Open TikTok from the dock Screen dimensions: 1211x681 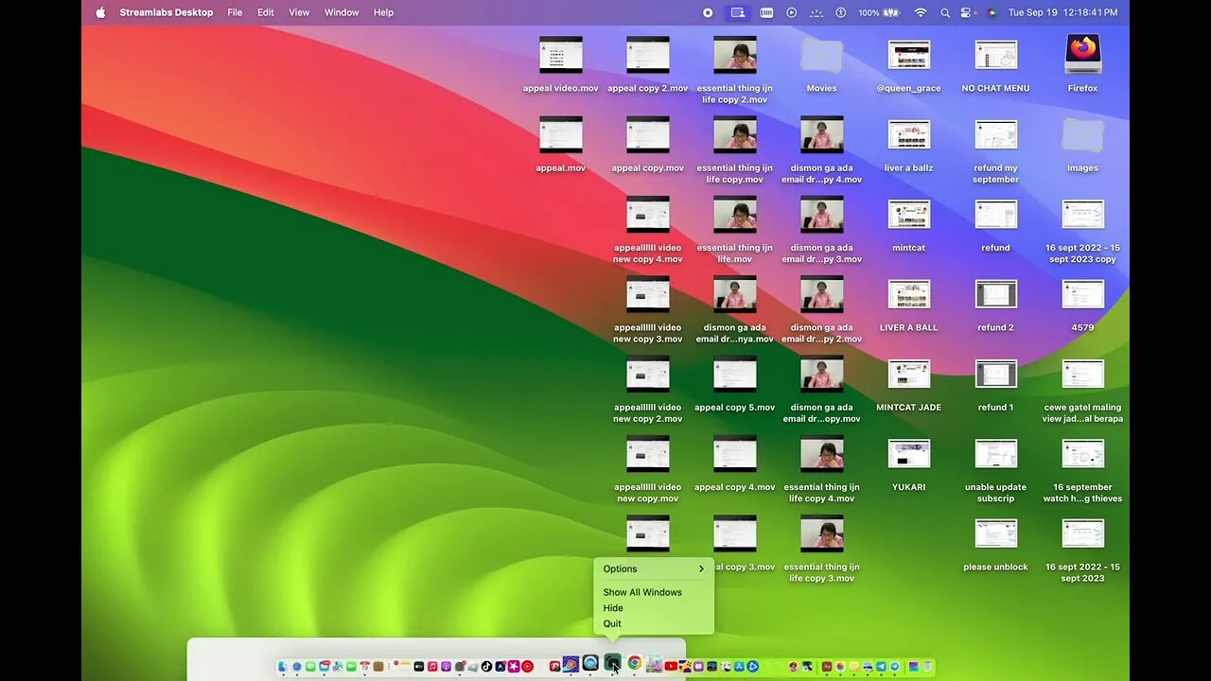click(486, 666)
